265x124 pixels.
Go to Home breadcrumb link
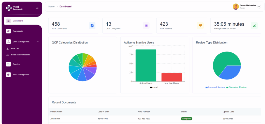51,6
